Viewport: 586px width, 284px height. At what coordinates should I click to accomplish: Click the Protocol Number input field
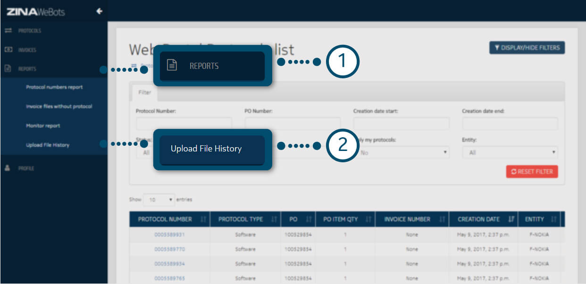coord(184,124)
